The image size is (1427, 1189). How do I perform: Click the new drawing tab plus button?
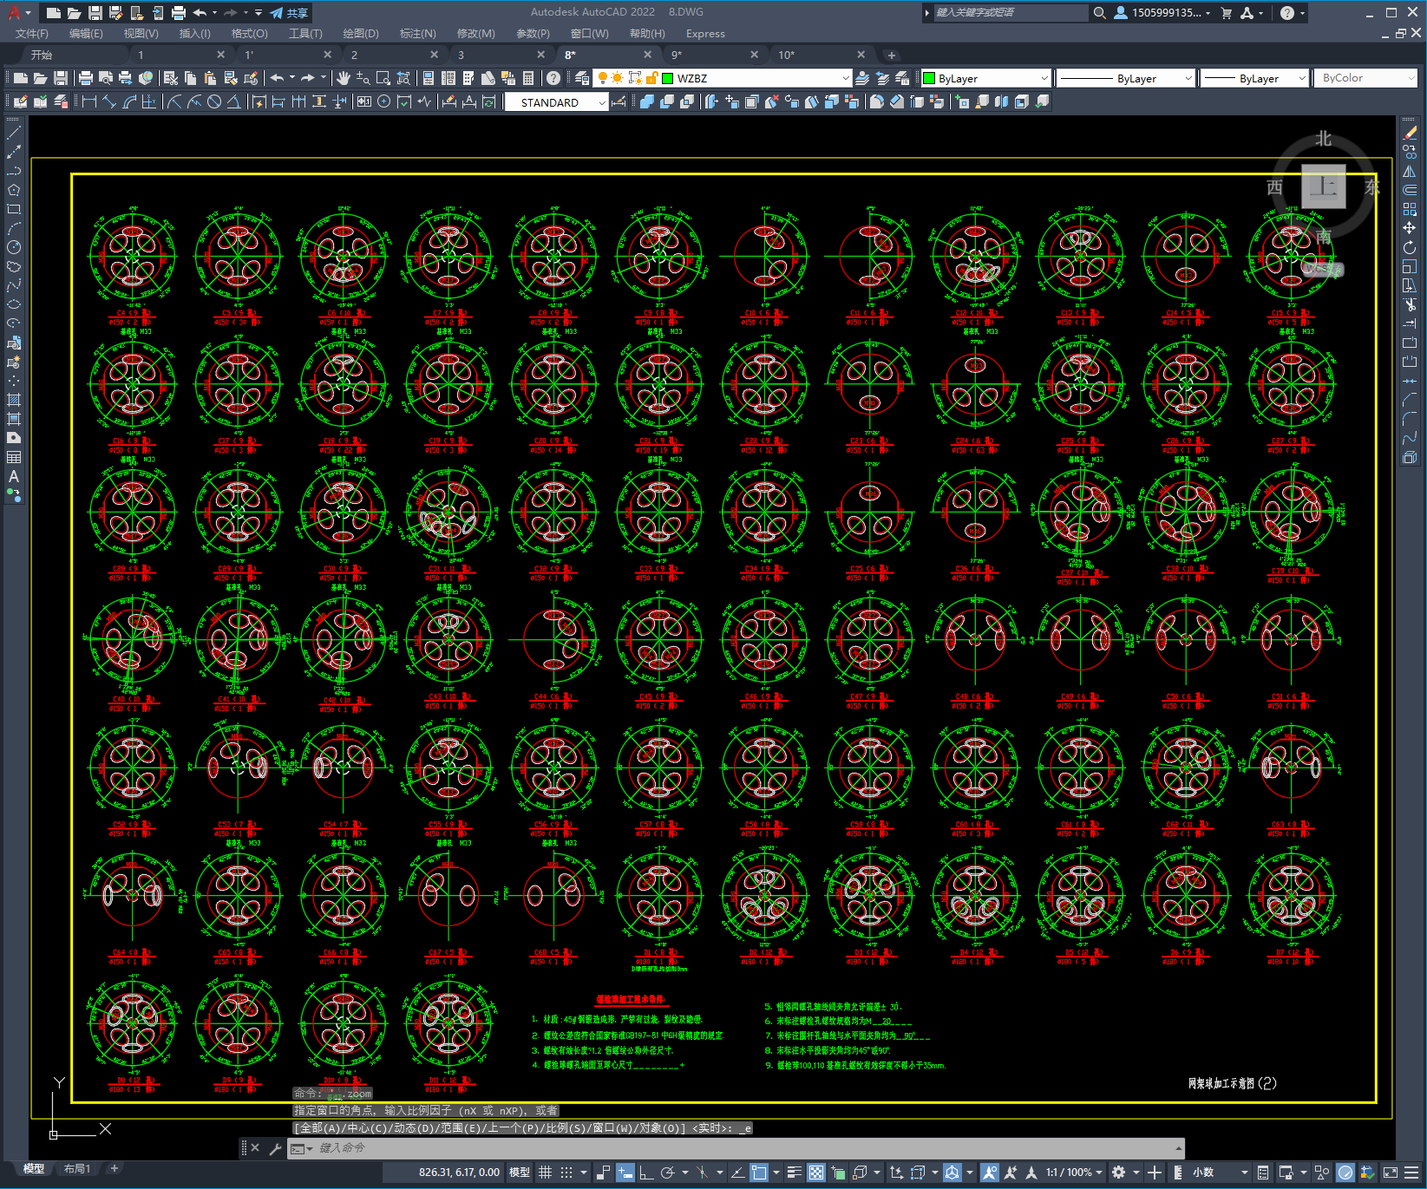(891, 55)
